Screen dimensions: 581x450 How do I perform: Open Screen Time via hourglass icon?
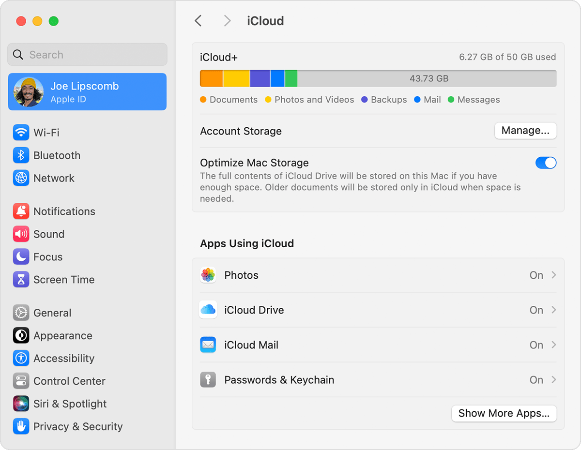21,279
